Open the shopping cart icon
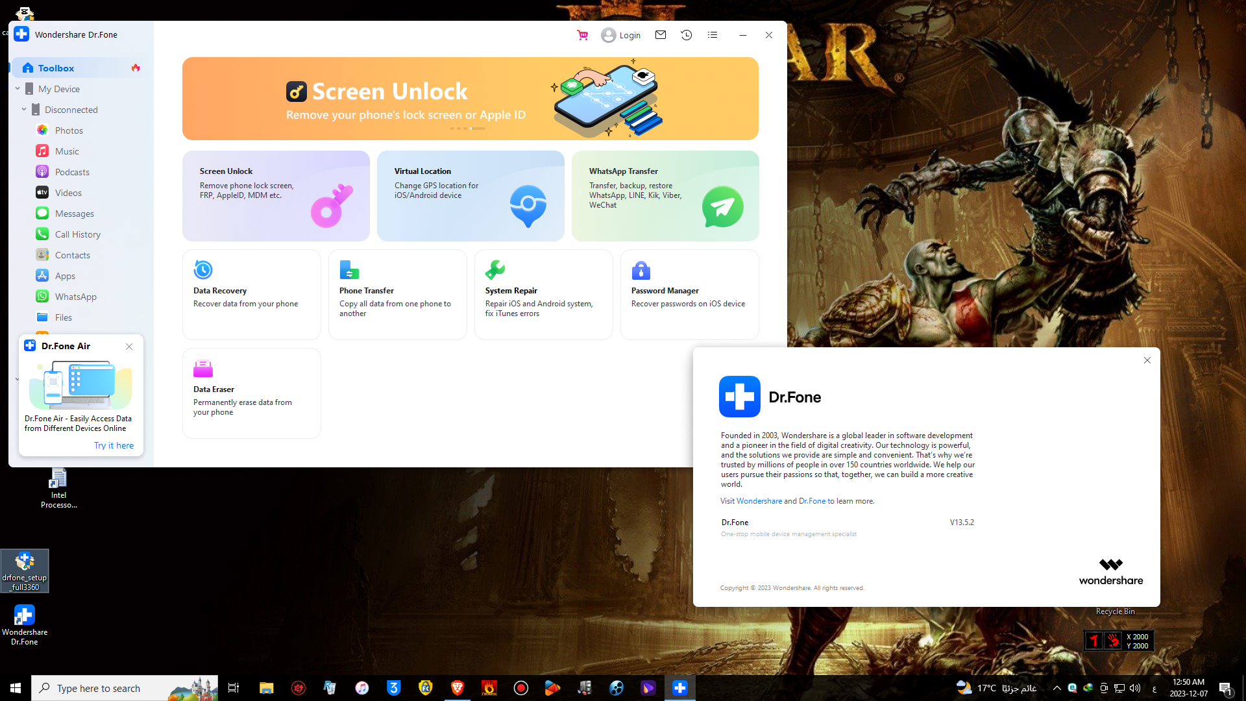1246x701 pixels. 582,35
